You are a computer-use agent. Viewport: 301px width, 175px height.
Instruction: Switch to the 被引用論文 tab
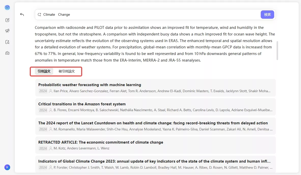[67, 71]
